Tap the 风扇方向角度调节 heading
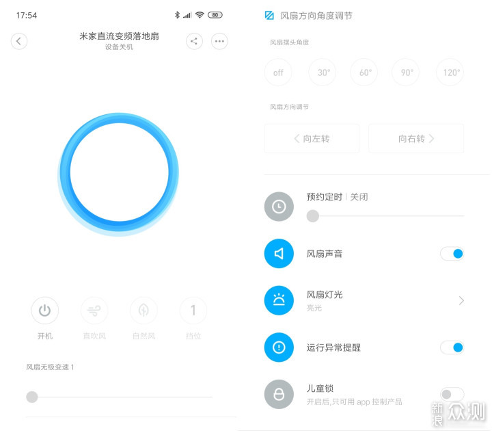The width and height of the screenshot is (492, 433). tap(316, 15)
